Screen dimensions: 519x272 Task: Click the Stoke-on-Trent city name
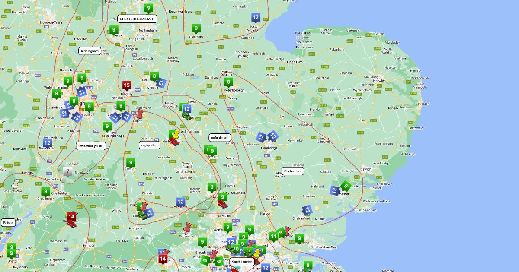(x=51, y=22)
